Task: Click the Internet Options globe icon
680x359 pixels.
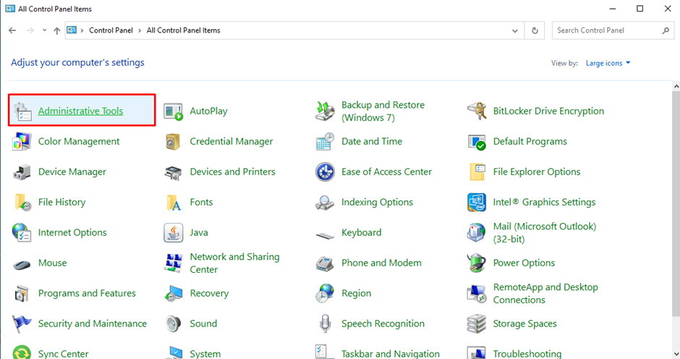Action: (22, 232)
